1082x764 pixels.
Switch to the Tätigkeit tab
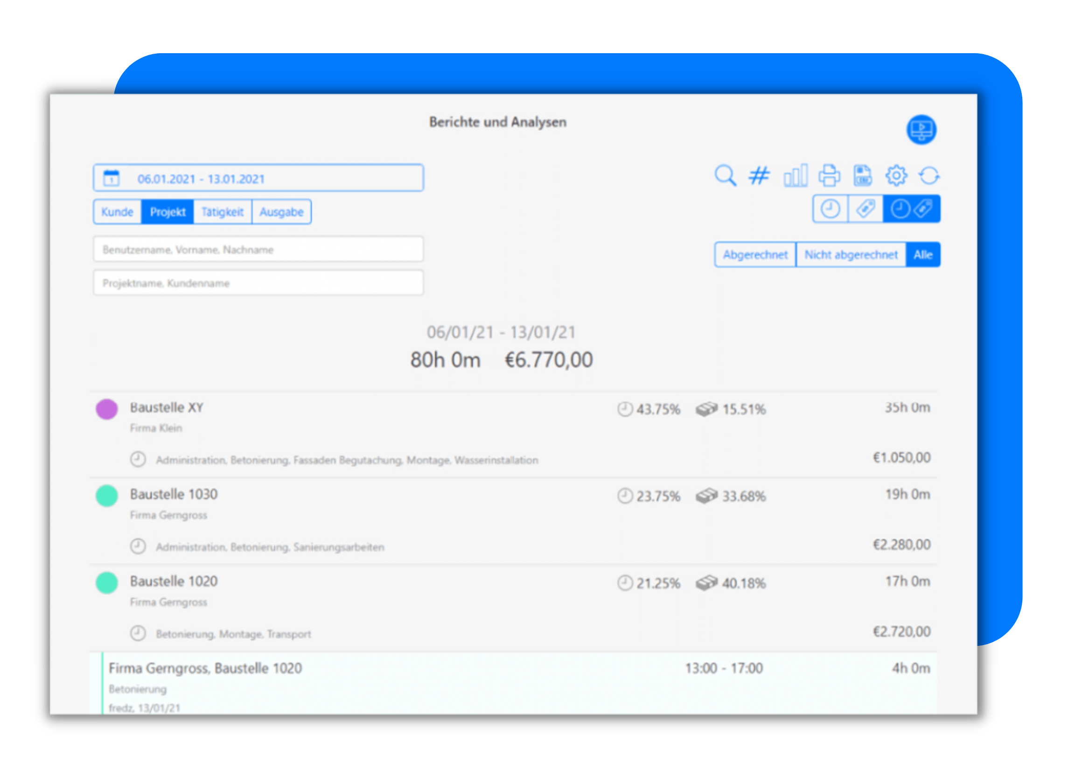coord(223,212)
